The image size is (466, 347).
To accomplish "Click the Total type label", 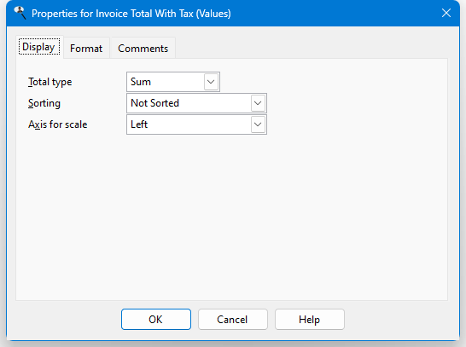I will [x=50, y=82].
